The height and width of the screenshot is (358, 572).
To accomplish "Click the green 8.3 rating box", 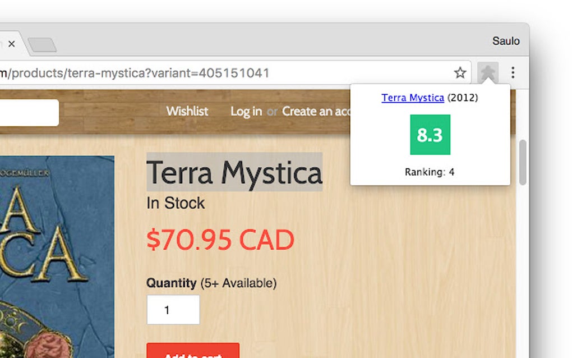I will (x=430, y=135).
